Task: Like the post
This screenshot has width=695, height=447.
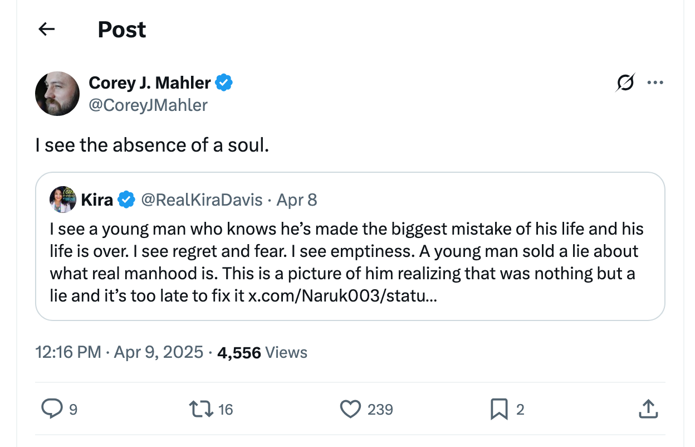Action: click(x=350, y=409)
